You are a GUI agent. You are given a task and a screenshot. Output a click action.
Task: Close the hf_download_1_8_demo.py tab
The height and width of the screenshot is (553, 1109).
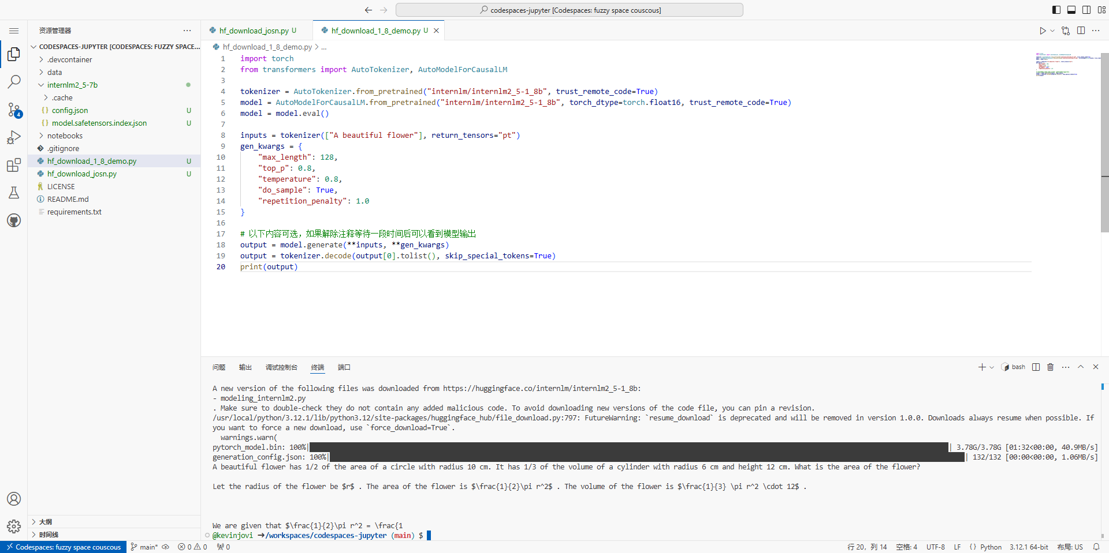pos(436,31)
